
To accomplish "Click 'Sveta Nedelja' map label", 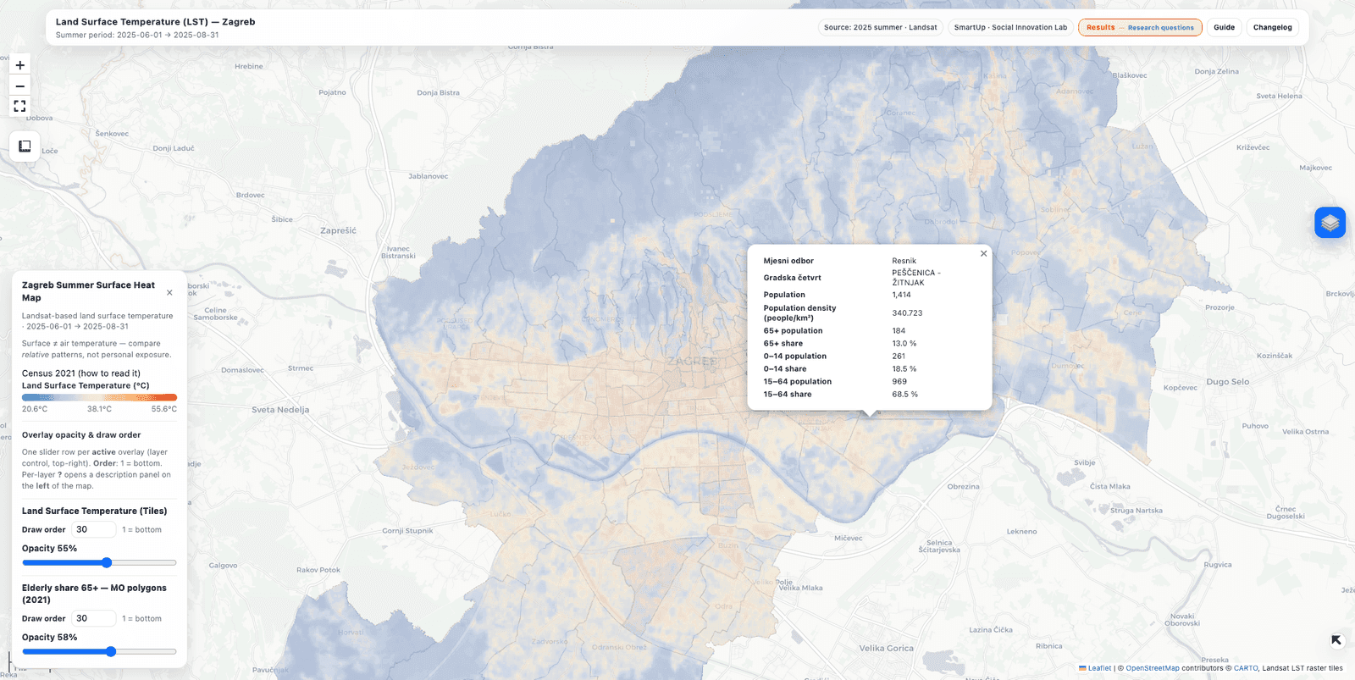I will point(280,410).
